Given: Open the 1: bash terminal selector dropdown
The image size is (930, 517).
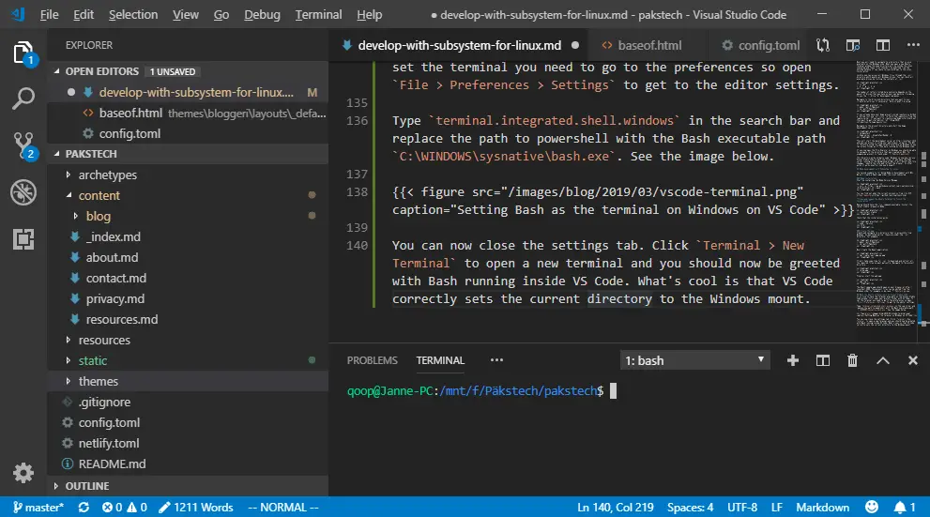Looking at the screenshot, I should (x=695, y=360).
